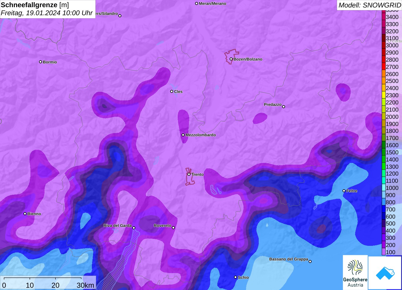Click the 2900 legend value
The image size is (402, 290).
(x=392, y=52)
